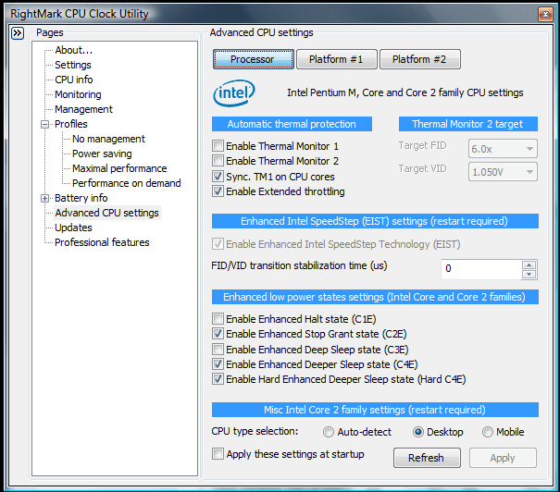Collapse the Profiles tree node
This screenshot has width=560, height=492.
pyautogui.click(x=45, y=125)
